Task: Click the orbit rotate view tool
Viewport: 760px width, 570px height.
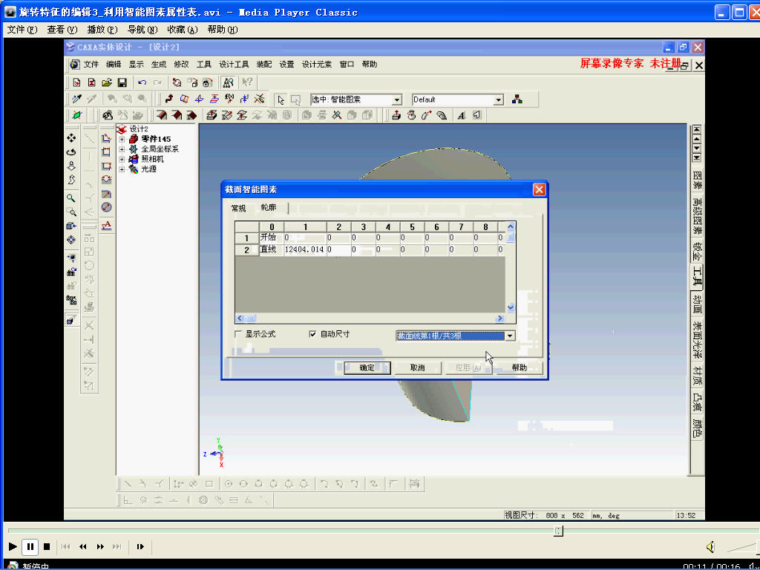Action: pyautogui.click(x=71, y=152)
